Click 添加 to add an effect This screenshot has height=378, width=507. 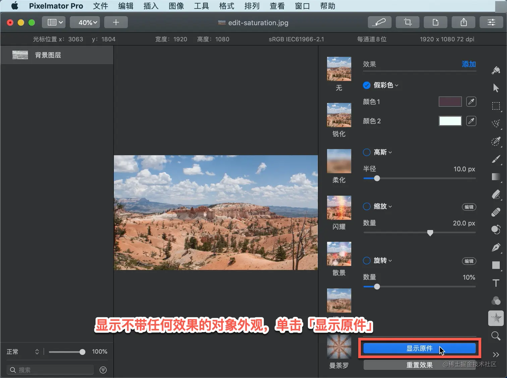[x=469, y=64]
